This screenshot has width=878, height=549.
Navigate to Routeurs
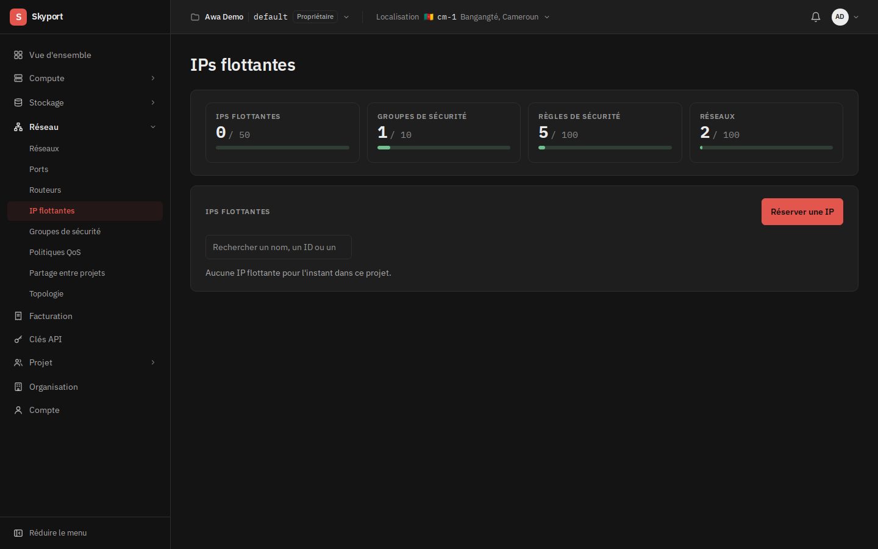pyautogui.click(x=85, y=190)
